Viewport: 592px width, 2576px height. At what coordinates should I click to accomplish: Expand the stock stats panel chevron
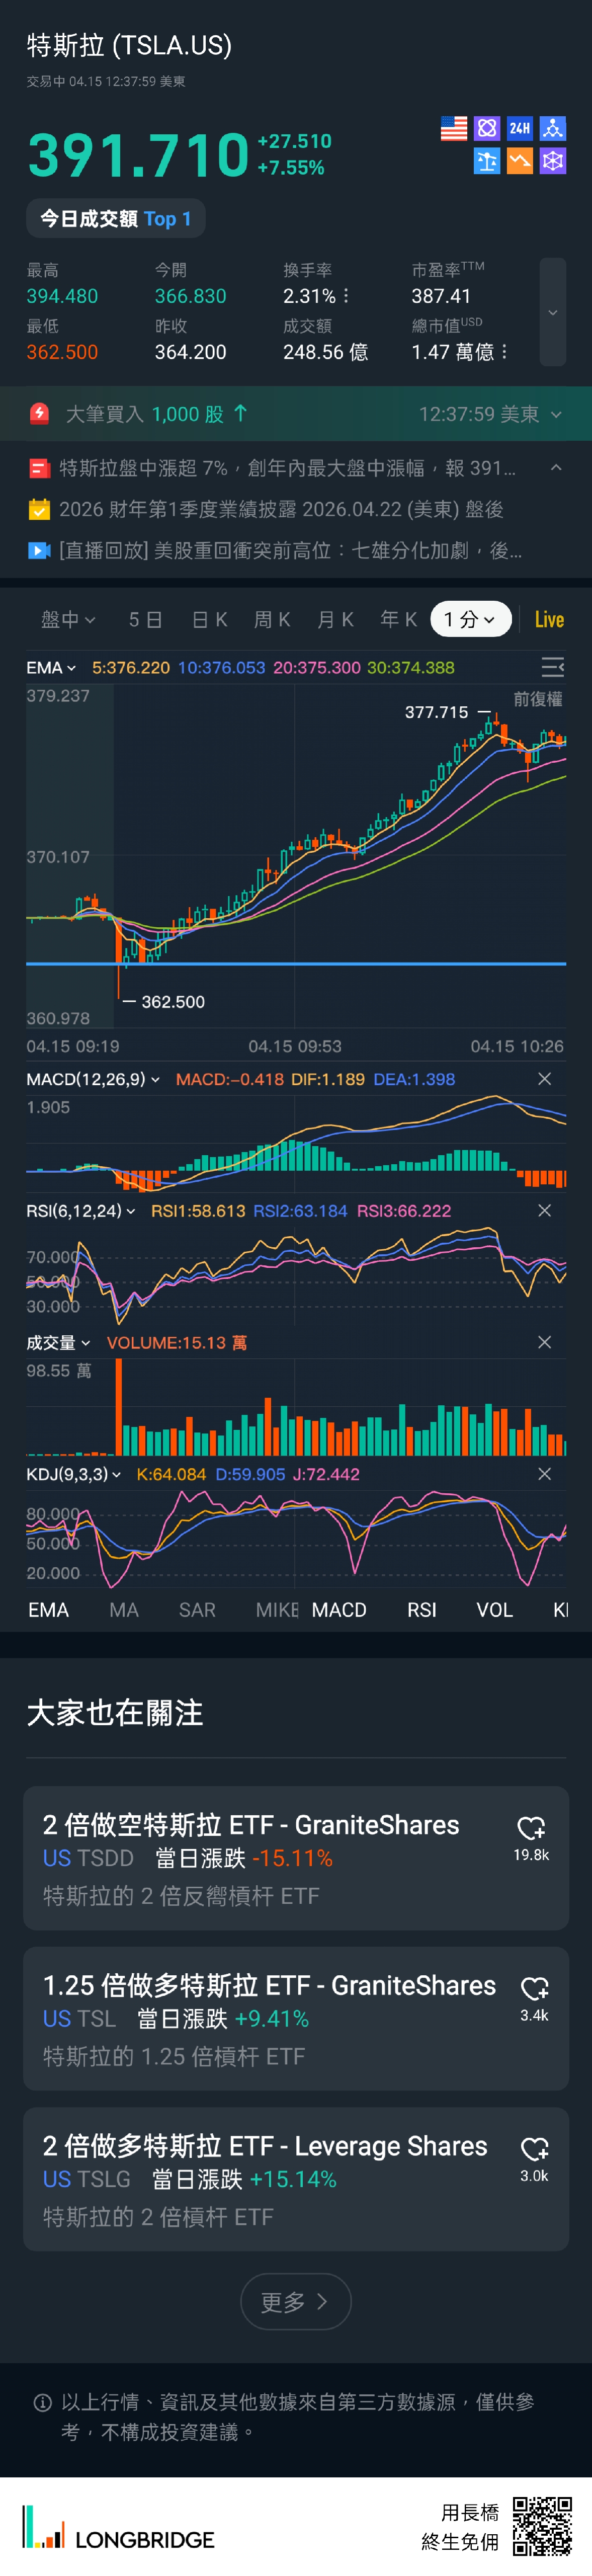click(x=552, y=312)
